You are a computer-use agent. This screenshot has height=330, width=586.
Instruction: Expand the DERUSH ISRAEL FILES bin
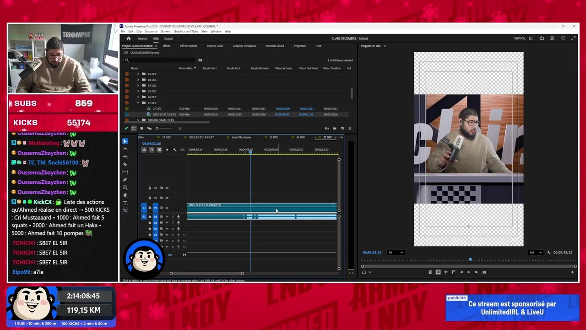point(138,120)
